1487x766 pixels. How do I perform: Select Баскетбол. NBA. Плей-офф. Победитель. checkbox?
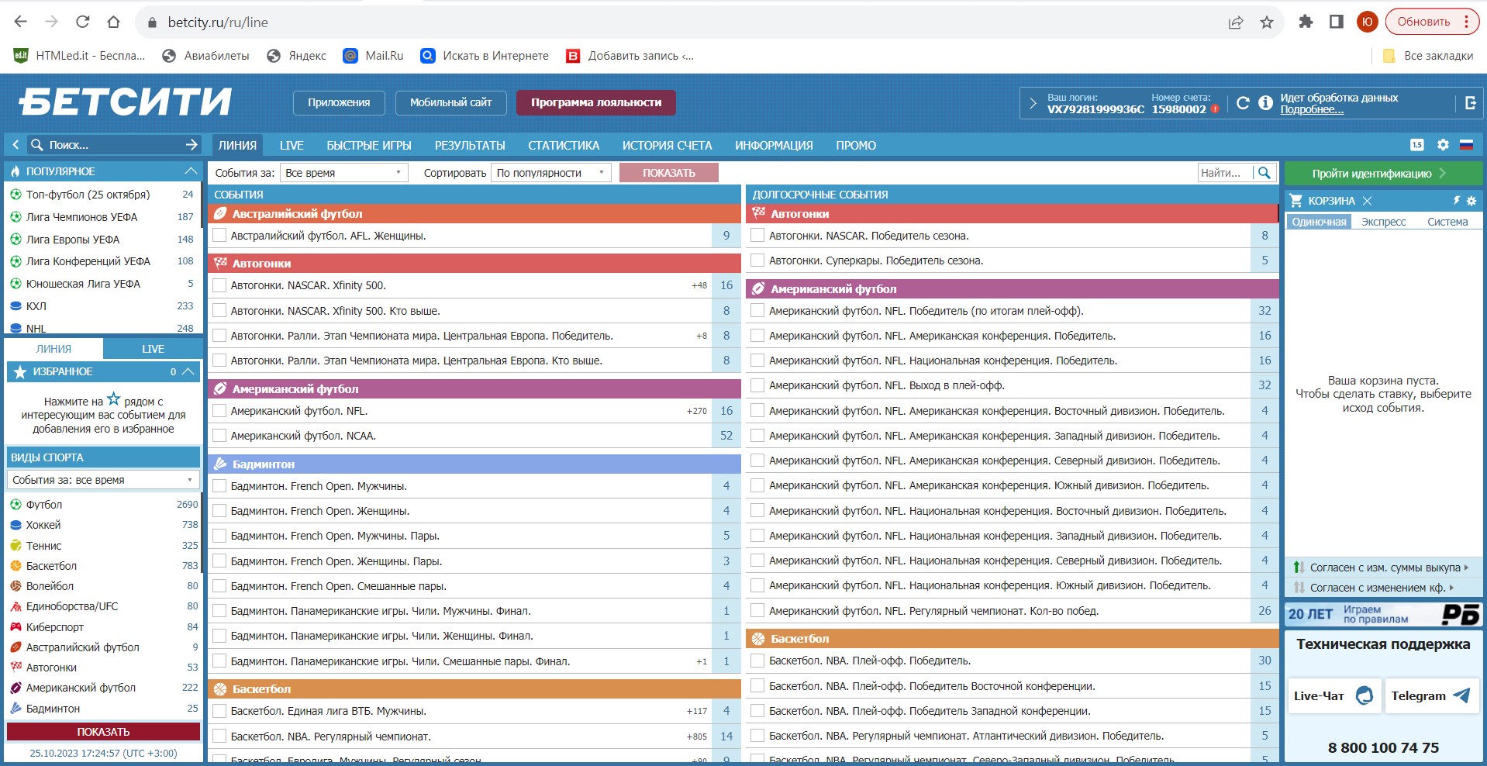[x=757, y=661]
